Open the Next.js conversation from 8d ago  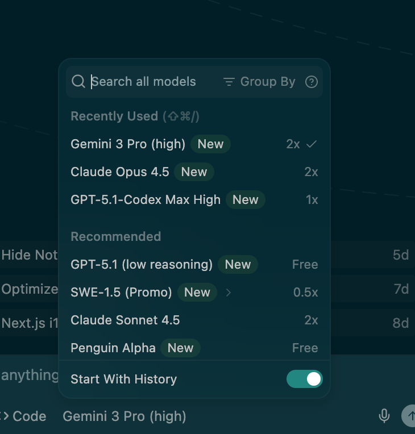click(370, 323)
